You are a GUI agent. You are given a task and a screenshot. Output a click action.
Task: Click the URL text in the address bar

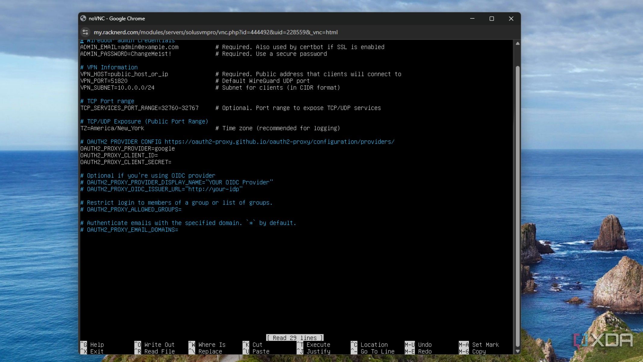point(215,32)
